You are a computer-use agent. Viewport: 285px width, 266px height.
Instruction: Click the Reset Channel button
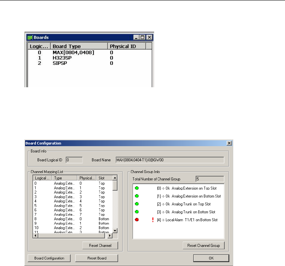tap(100, 246)
